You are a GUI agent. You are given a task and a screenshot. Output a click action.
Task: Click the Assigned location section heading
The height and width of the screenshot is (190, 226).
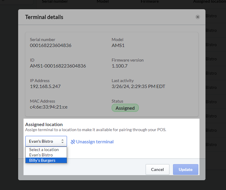(44, 124)
